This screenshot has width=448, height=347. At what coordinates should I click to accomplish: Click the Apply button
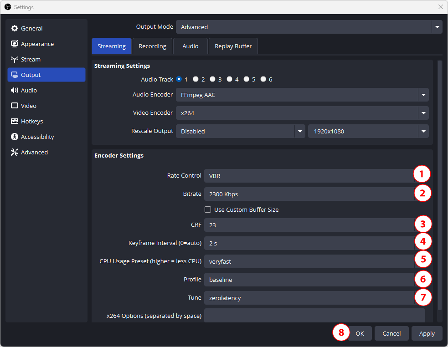[427, 333]
